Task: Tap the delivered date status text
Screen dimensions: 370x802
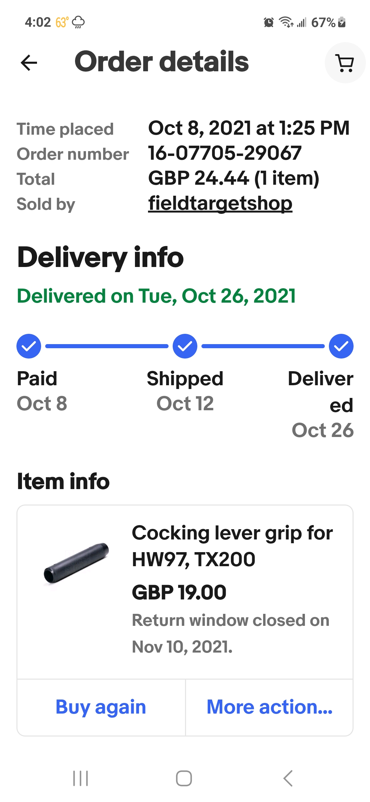Action: [156, 296]
